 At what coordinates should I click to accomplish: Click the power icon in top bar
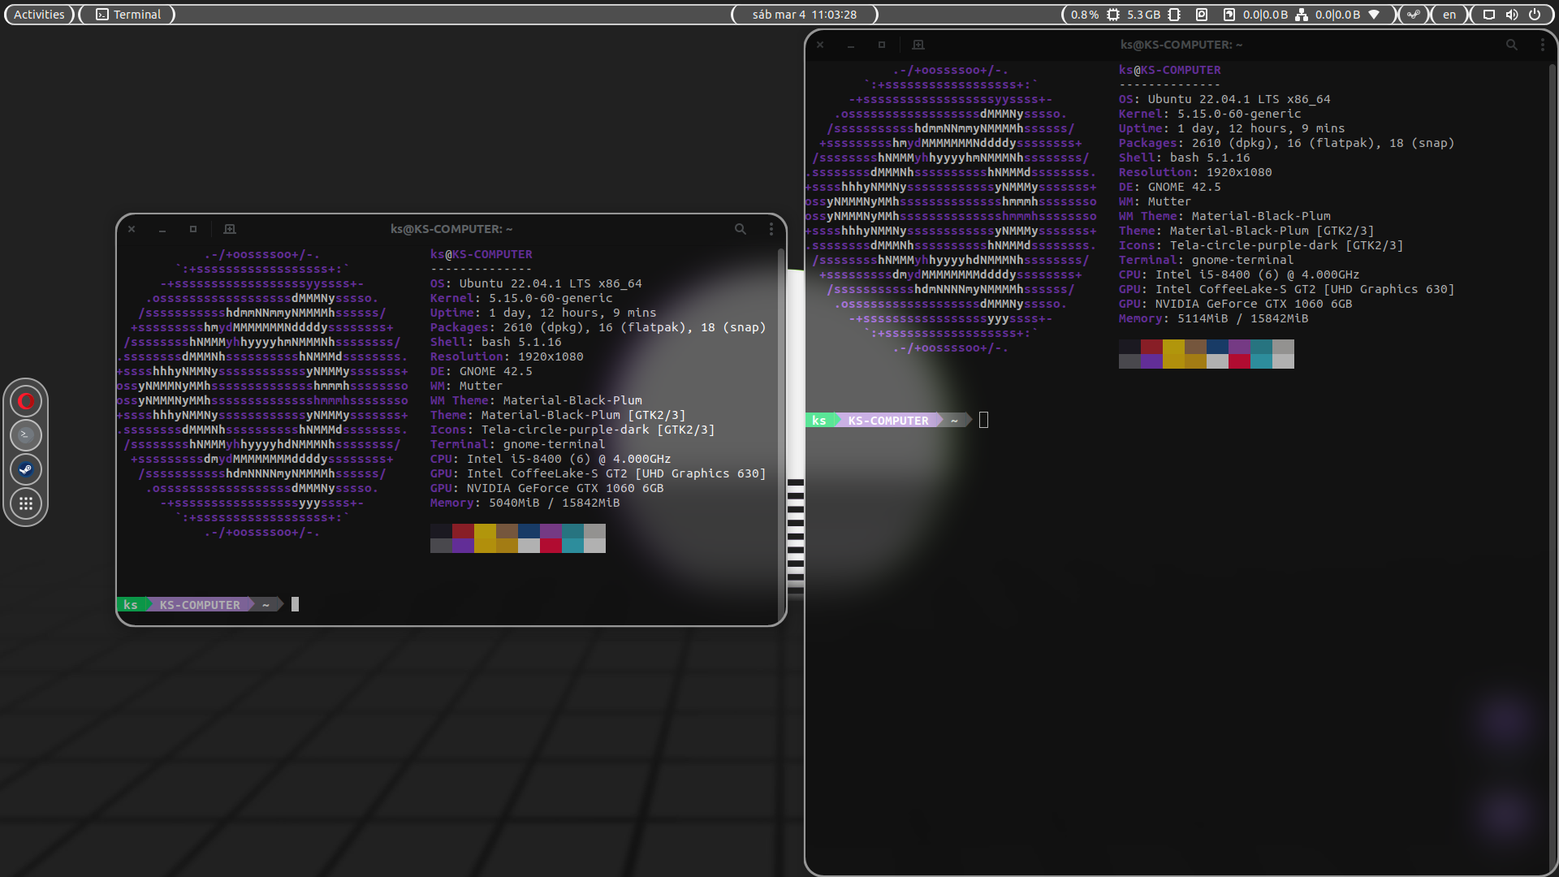tap(1535, 15)
